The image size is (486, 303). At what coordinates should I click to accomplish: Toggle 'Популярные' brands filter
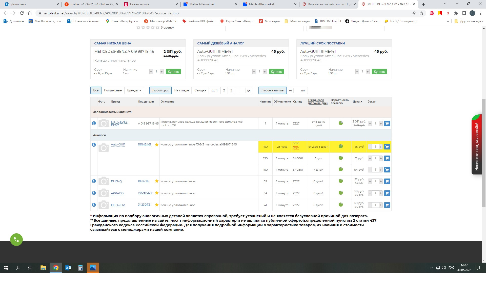click(113, 90)
